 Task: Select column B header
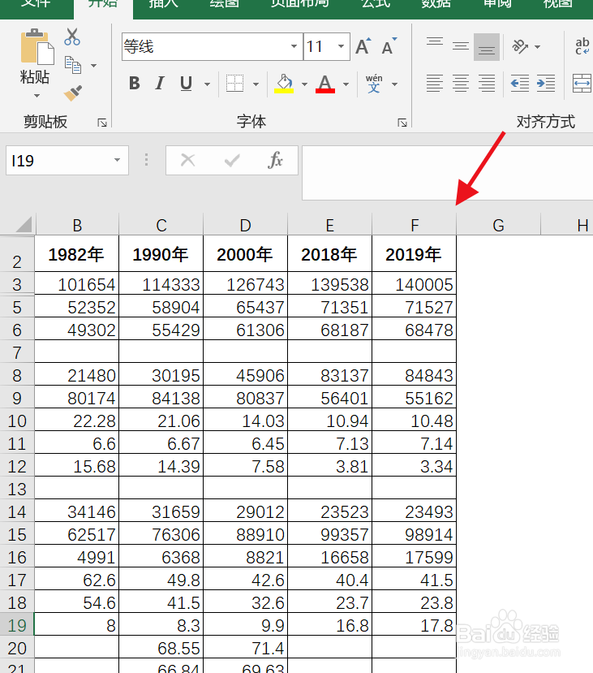click(x=77, y=225)
